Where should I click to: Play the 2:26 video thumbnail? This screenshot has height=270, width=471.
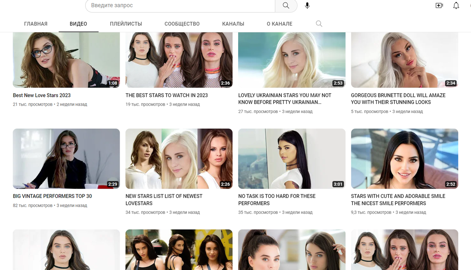click(x=179, y=159)
